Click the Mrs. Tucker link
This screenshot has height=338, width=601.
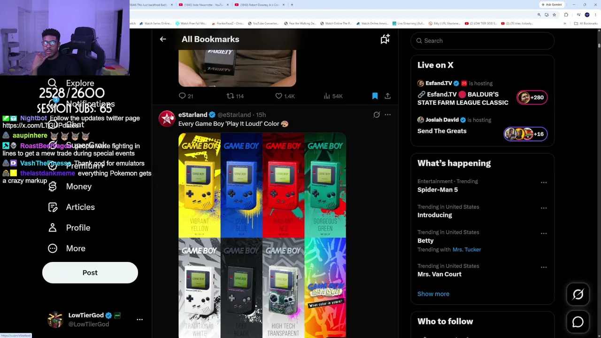[x=467, y=250]
